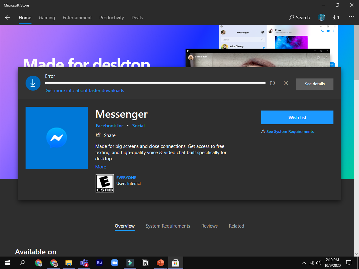Image resolution: width=359 pixels, height=269 pixels.
Task: Click the blue download arrow circle icon
Action: click(33, 83)
